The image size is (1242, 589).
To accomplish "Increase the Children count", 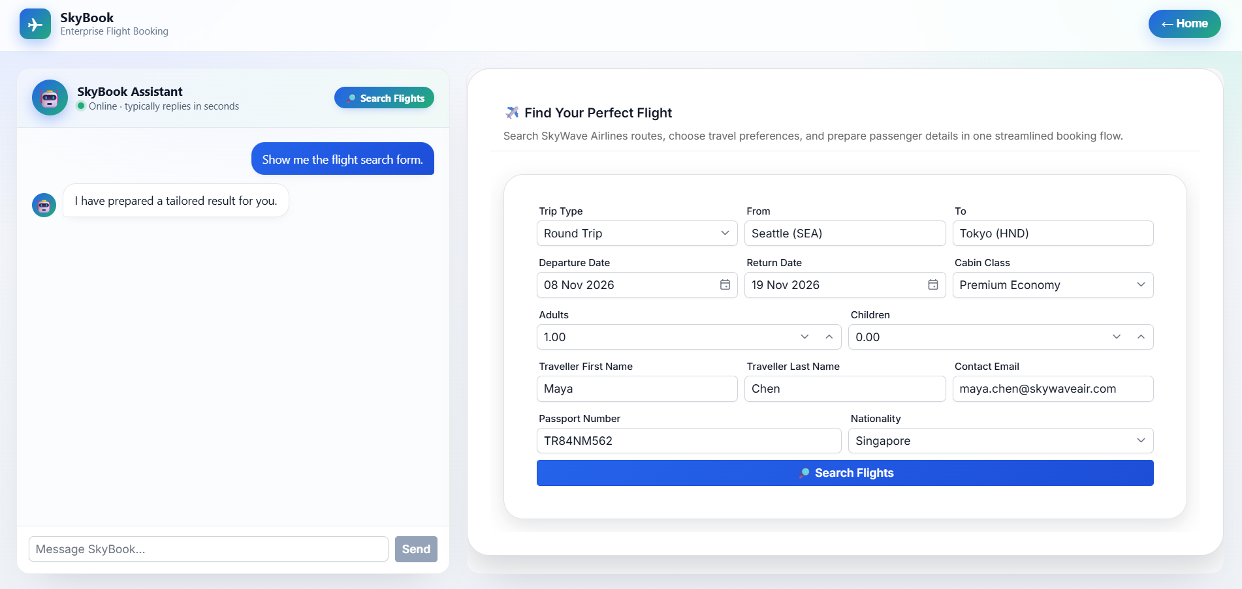I will point(1141,337).
